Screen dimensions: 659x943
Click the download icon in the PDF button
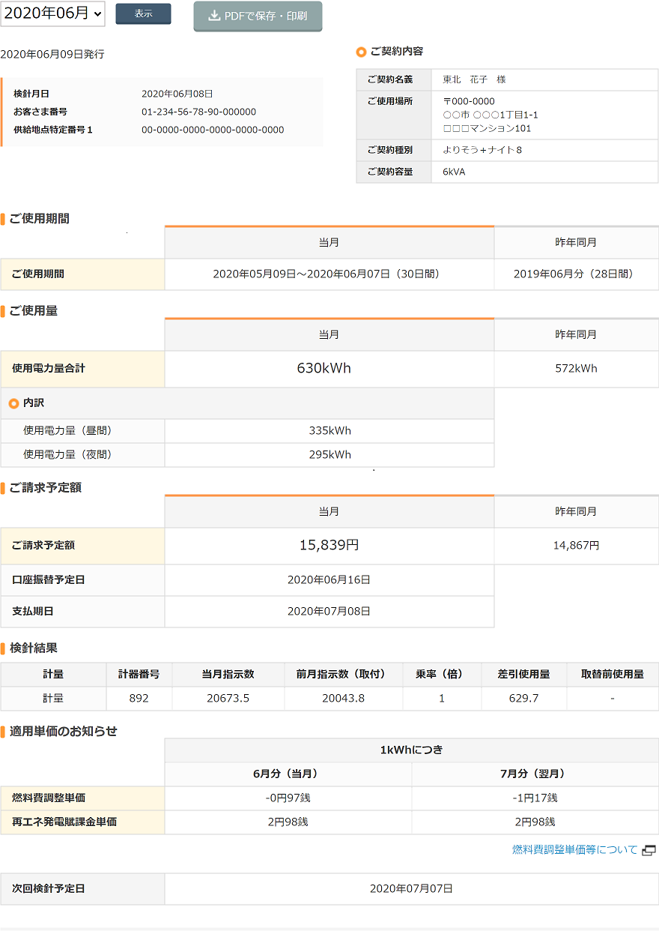pos(214,16)
